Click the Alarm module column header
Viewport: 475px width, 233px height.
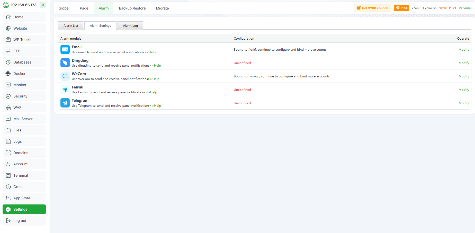click(71, 39)
